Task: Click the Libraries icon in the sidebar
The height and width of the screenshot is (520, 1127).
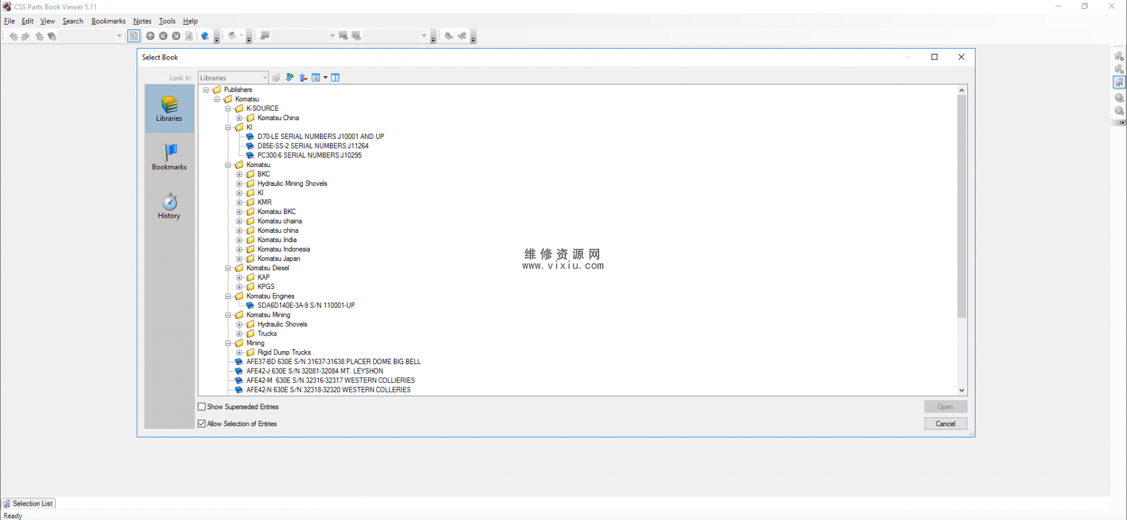Action: [169, 108]
